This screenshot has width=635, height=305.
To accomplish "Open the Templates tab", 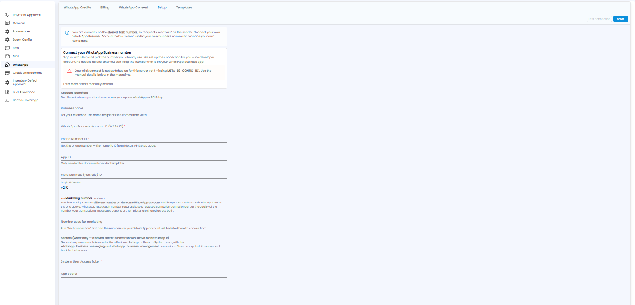I will click(x=184, y=7).
